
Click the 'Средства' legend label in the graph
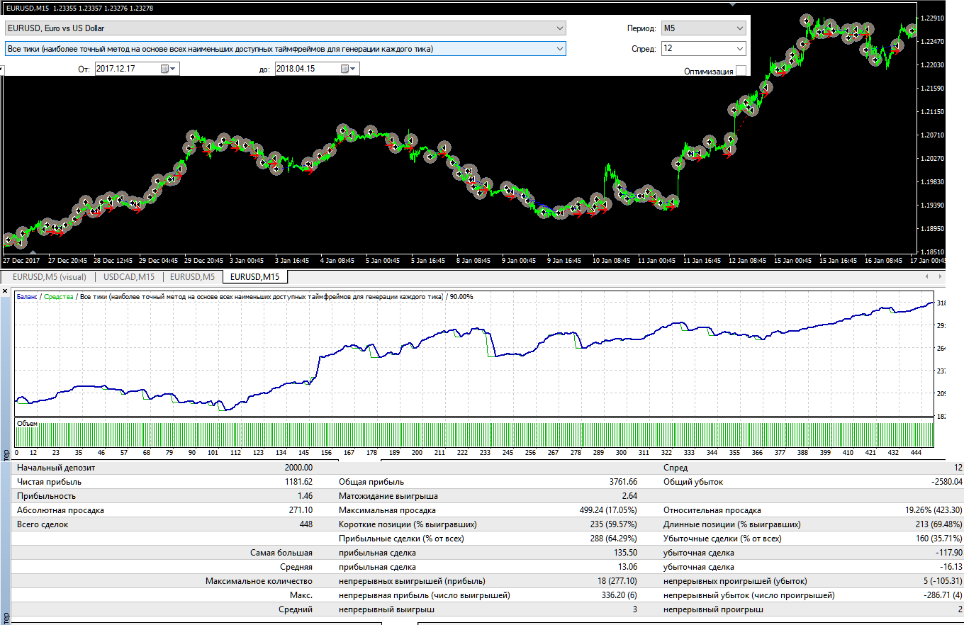pyautogui.click(x=58, y=297)
